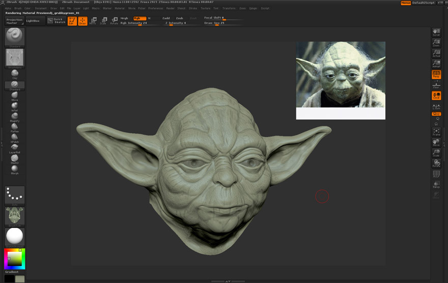This screenshot has width=448, height=283.
Task: Select the Move brush in left shelf
Action: click(x=15, y=96)
